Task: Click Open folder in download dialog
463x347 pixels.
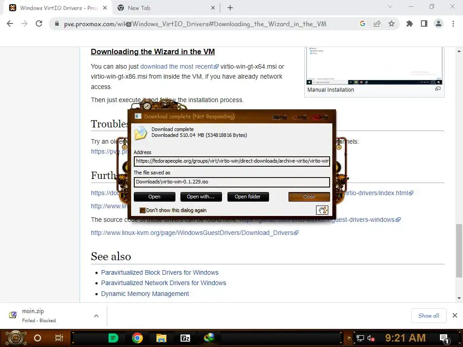Action: tap(248, 197)
